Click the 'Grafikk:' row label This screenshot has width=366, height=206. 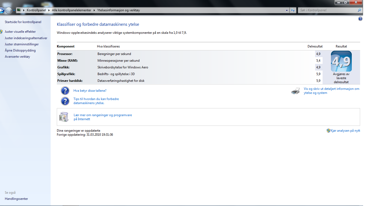coord(63,67)
